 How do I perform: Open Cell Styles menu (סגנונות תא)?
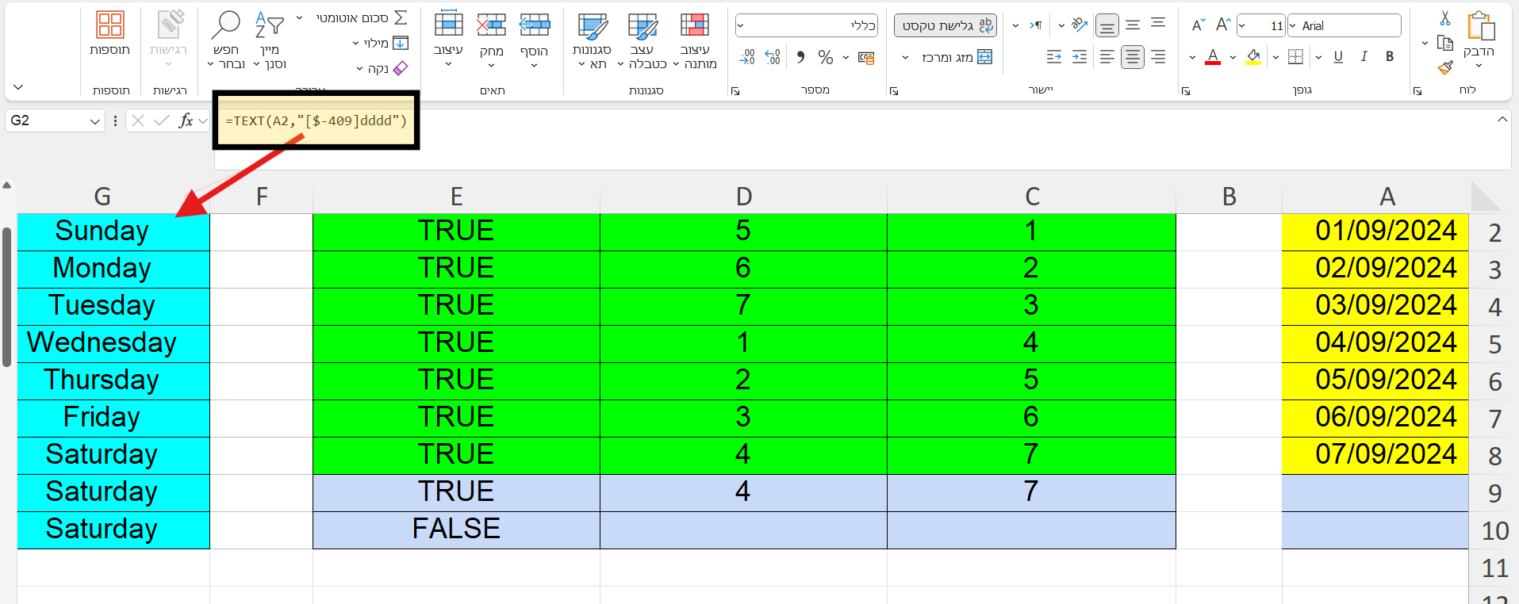tap(592, 40)
